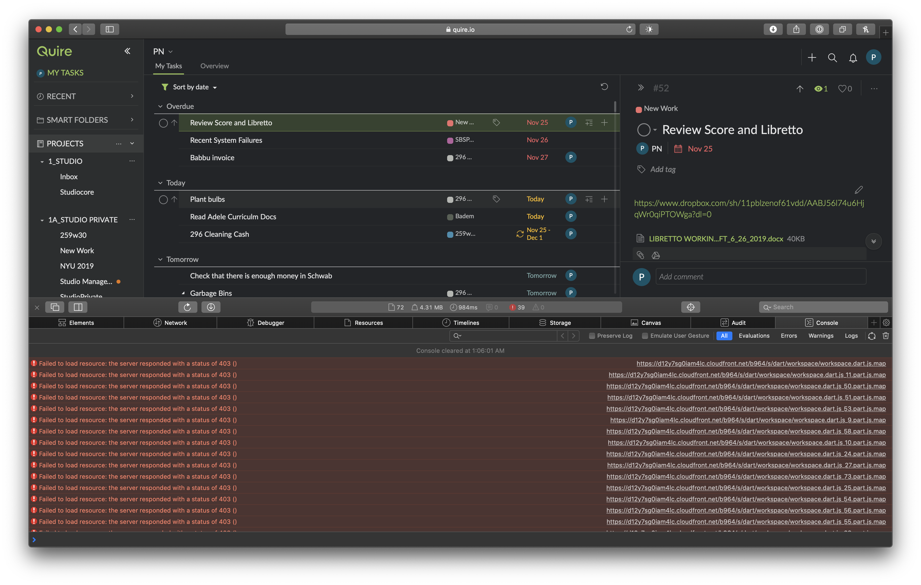Screen dimensions: 921x585
Task: Open the user profile avatar P in header
Action: pos(873,57)
